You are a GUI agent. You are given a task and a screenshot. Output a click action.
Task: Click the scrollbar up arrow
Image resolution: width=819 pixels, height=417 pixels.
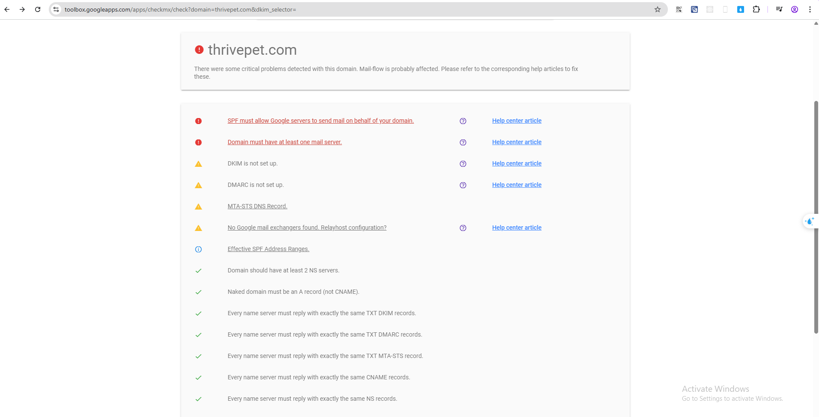816,23
